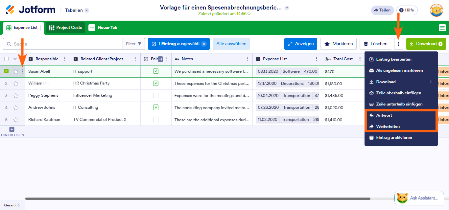Viewport: 449px width, 210px height.
Task: Click the Alle auswählen button
Action: click(x=231, y=44)
